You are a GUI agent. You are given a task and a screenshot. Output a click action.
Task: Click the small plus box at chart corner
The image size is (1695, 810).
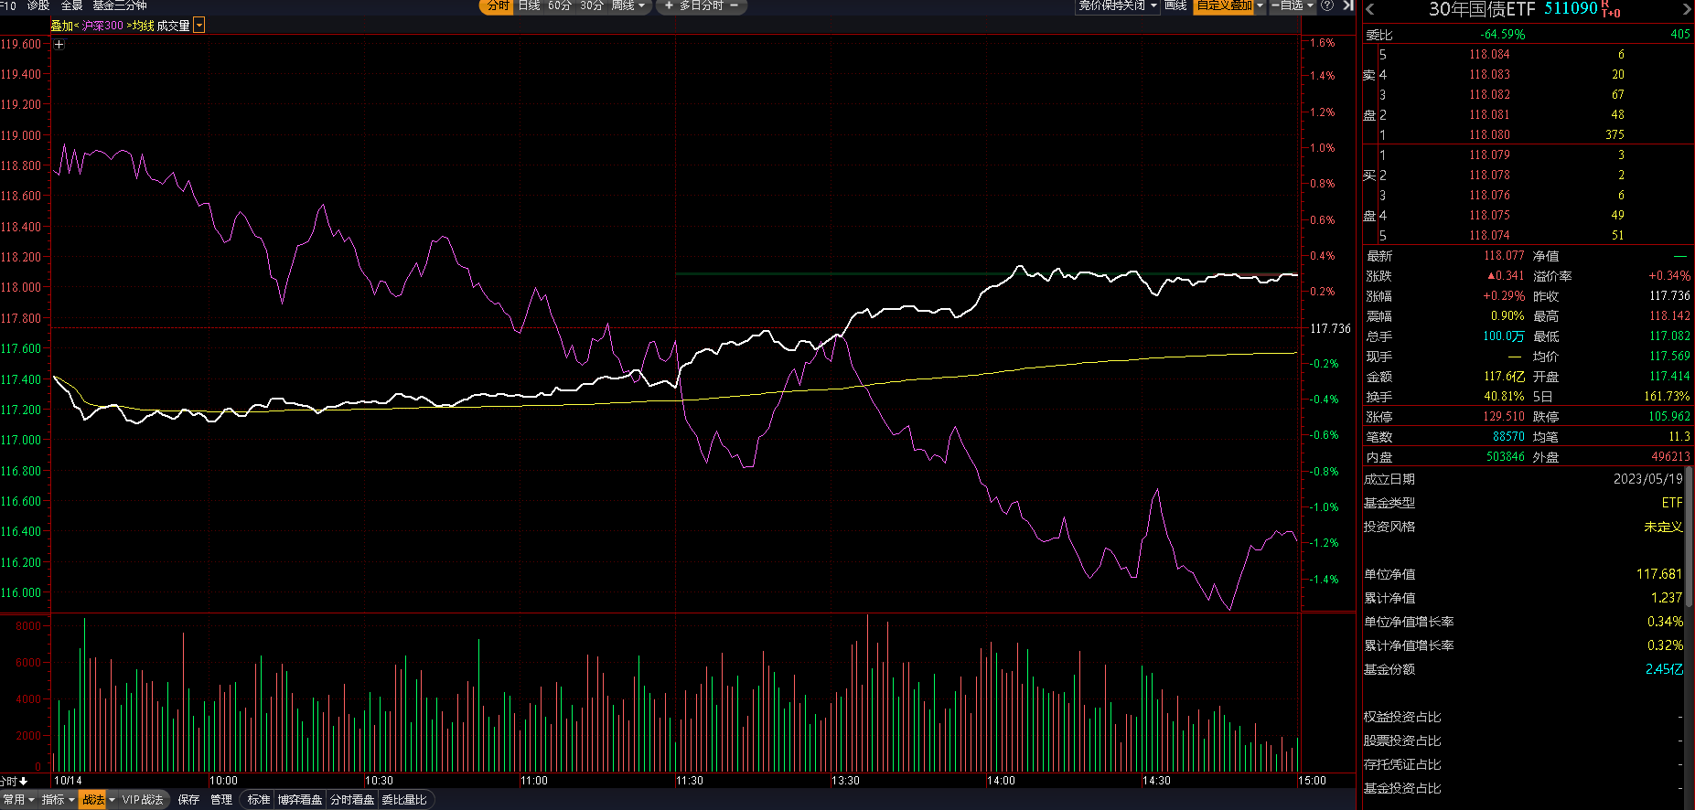(x=59, y=44)
